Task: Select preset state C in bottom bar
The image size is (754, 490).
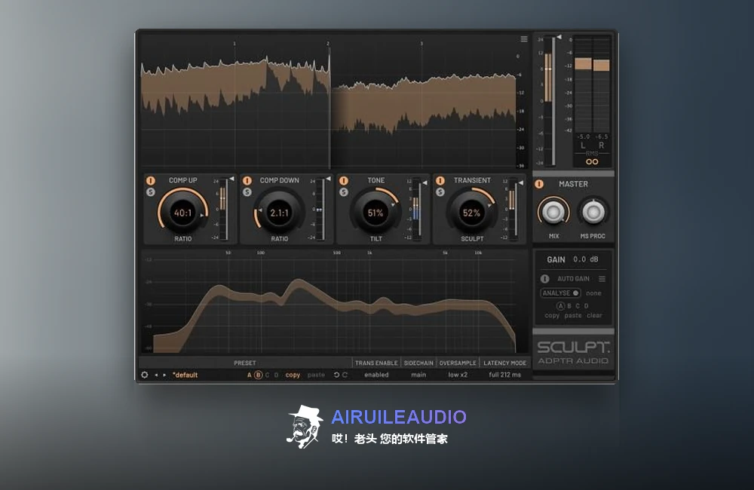Action: click(268, 375)
